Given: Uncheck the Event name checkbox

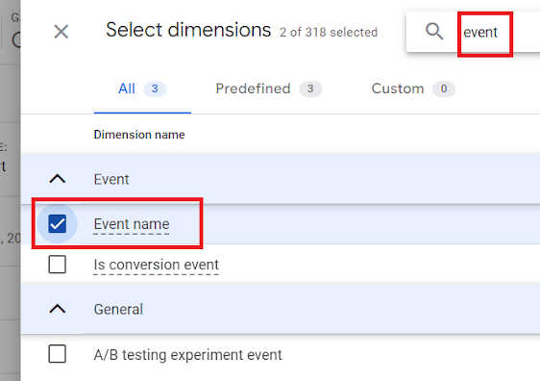Looking at the screenshot, I should pos(57,224).
